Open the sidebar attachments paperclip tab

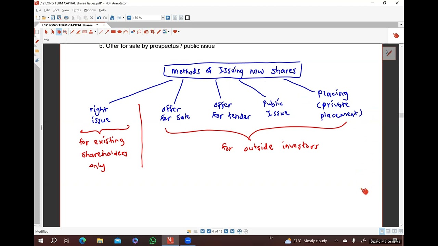point(37,60)
